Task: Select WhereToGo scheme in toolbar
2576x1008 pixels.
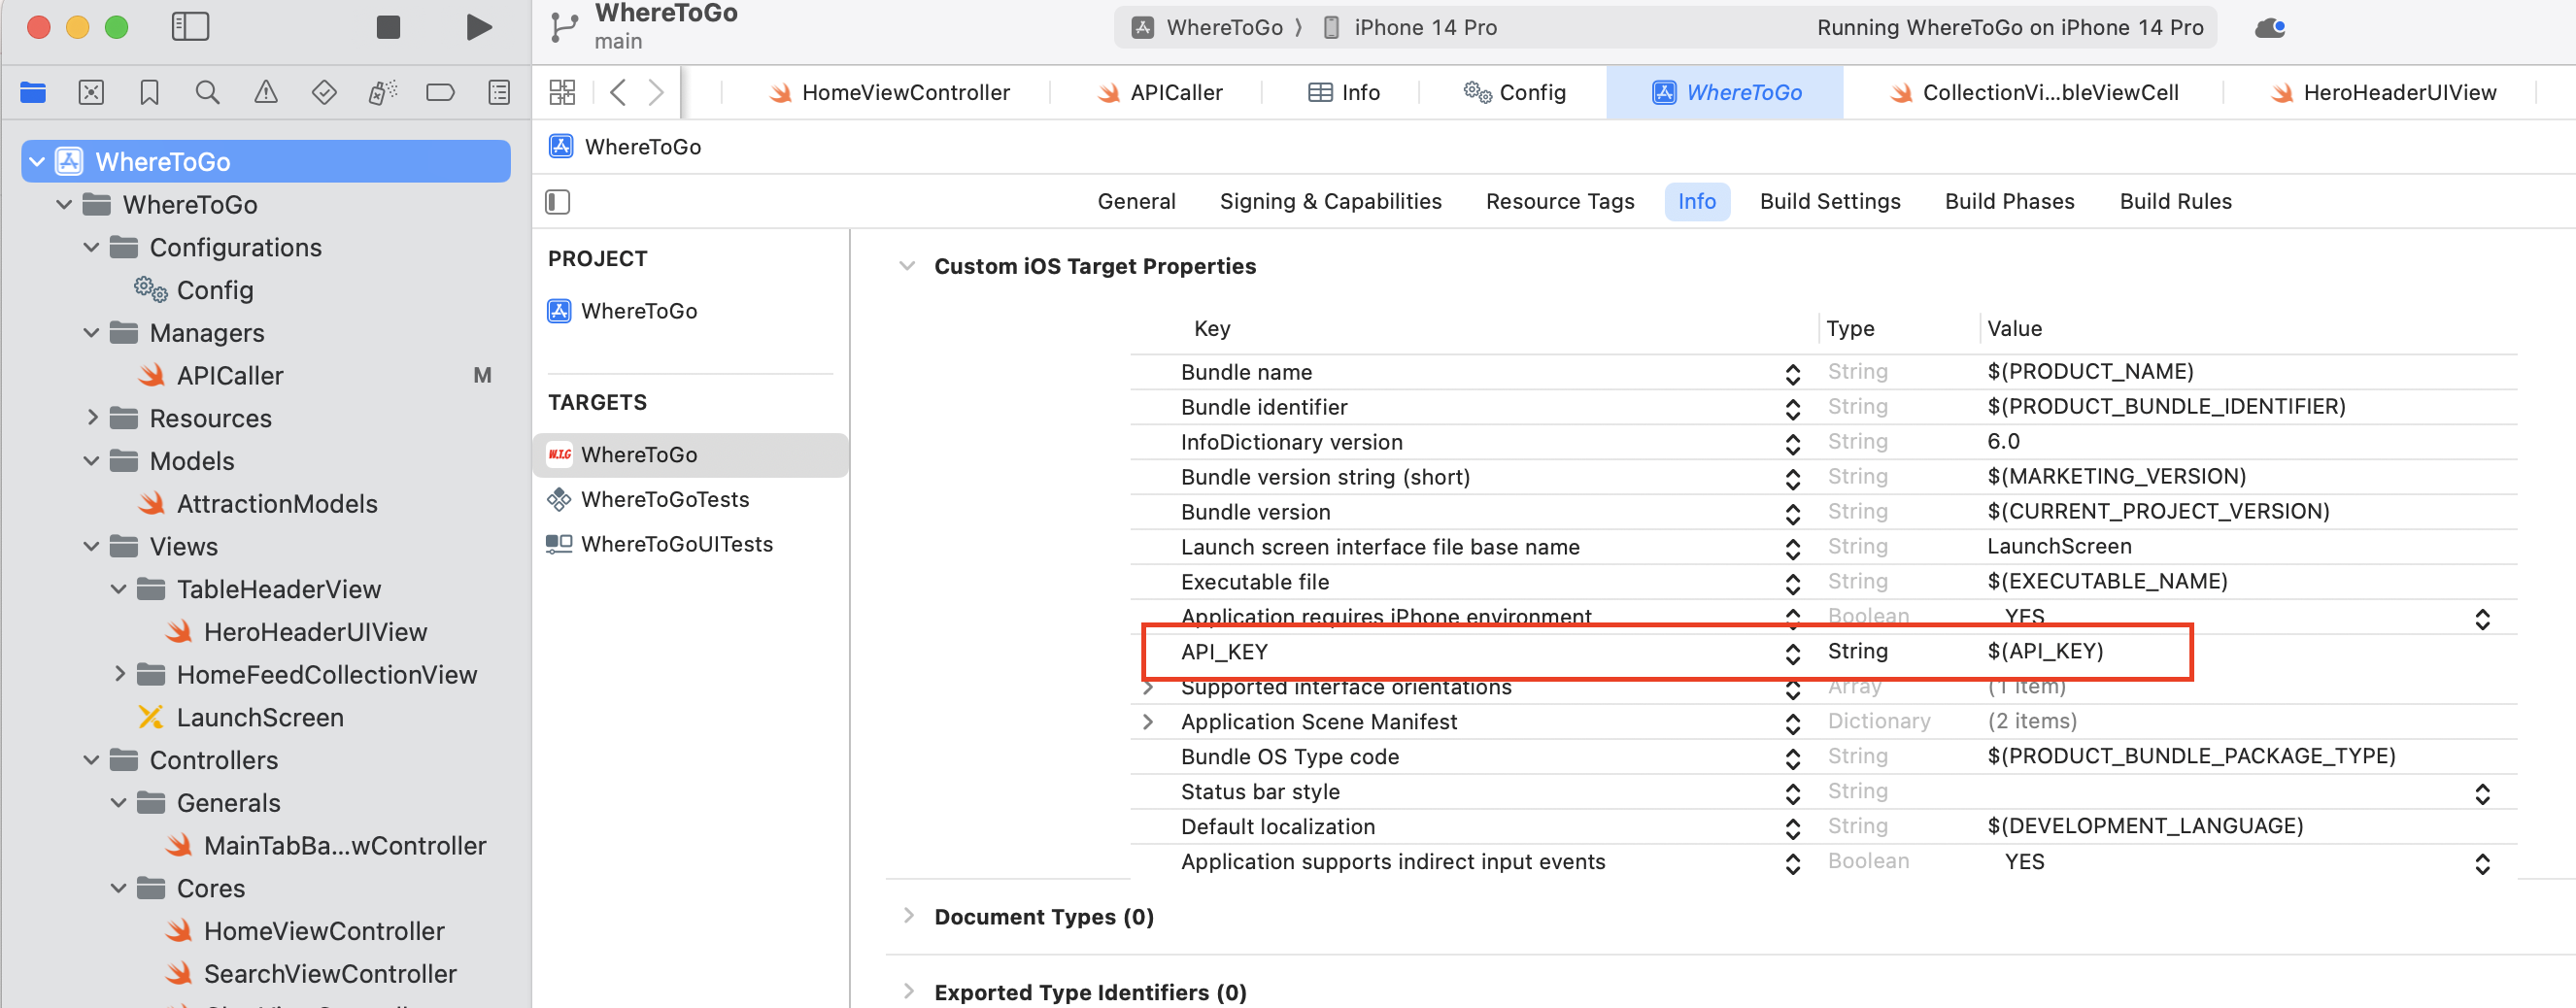Action: coord(1207,28)
